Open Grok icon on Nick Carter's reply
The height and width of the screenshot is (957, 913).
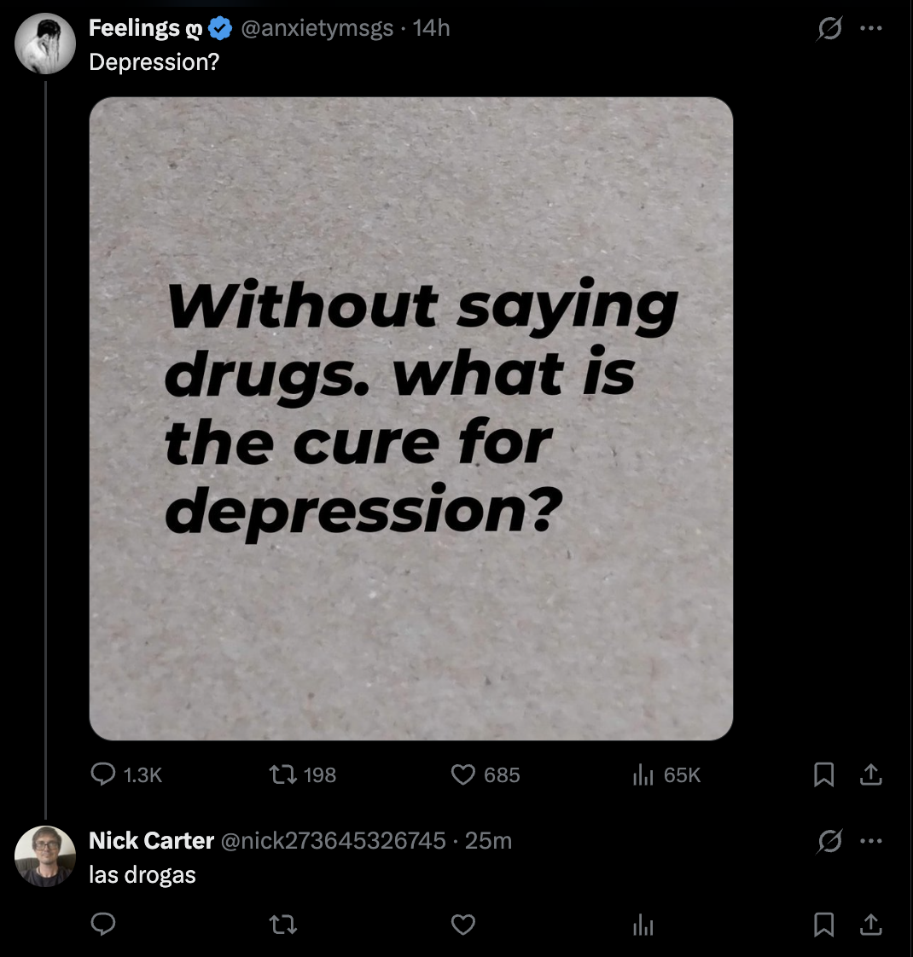pos(827,842)
